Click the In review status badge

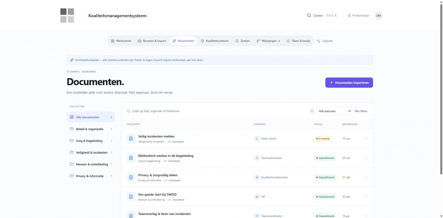click(323, 139)
